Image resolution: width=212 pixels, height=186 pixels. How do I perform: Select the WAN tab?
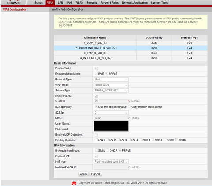point(50,3)
